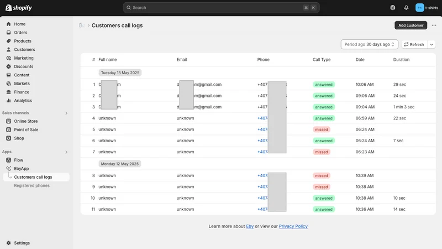This screenshot has width=442, height=249.
Task: Open the Registered phones page
Action: point(32,185)
